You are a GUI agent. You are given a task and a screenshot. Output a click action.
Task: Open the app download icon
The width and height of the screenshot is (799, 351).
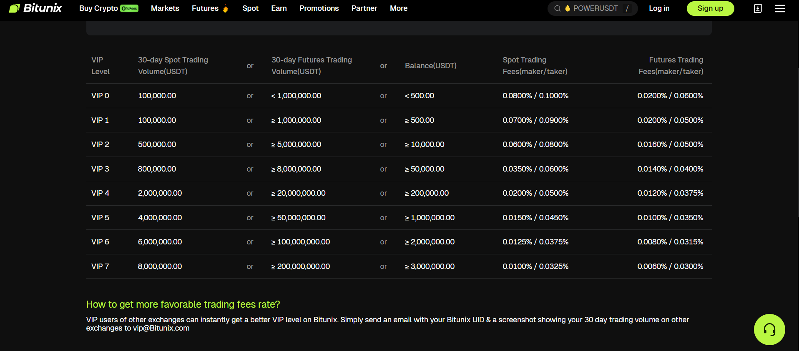[758, 8]
